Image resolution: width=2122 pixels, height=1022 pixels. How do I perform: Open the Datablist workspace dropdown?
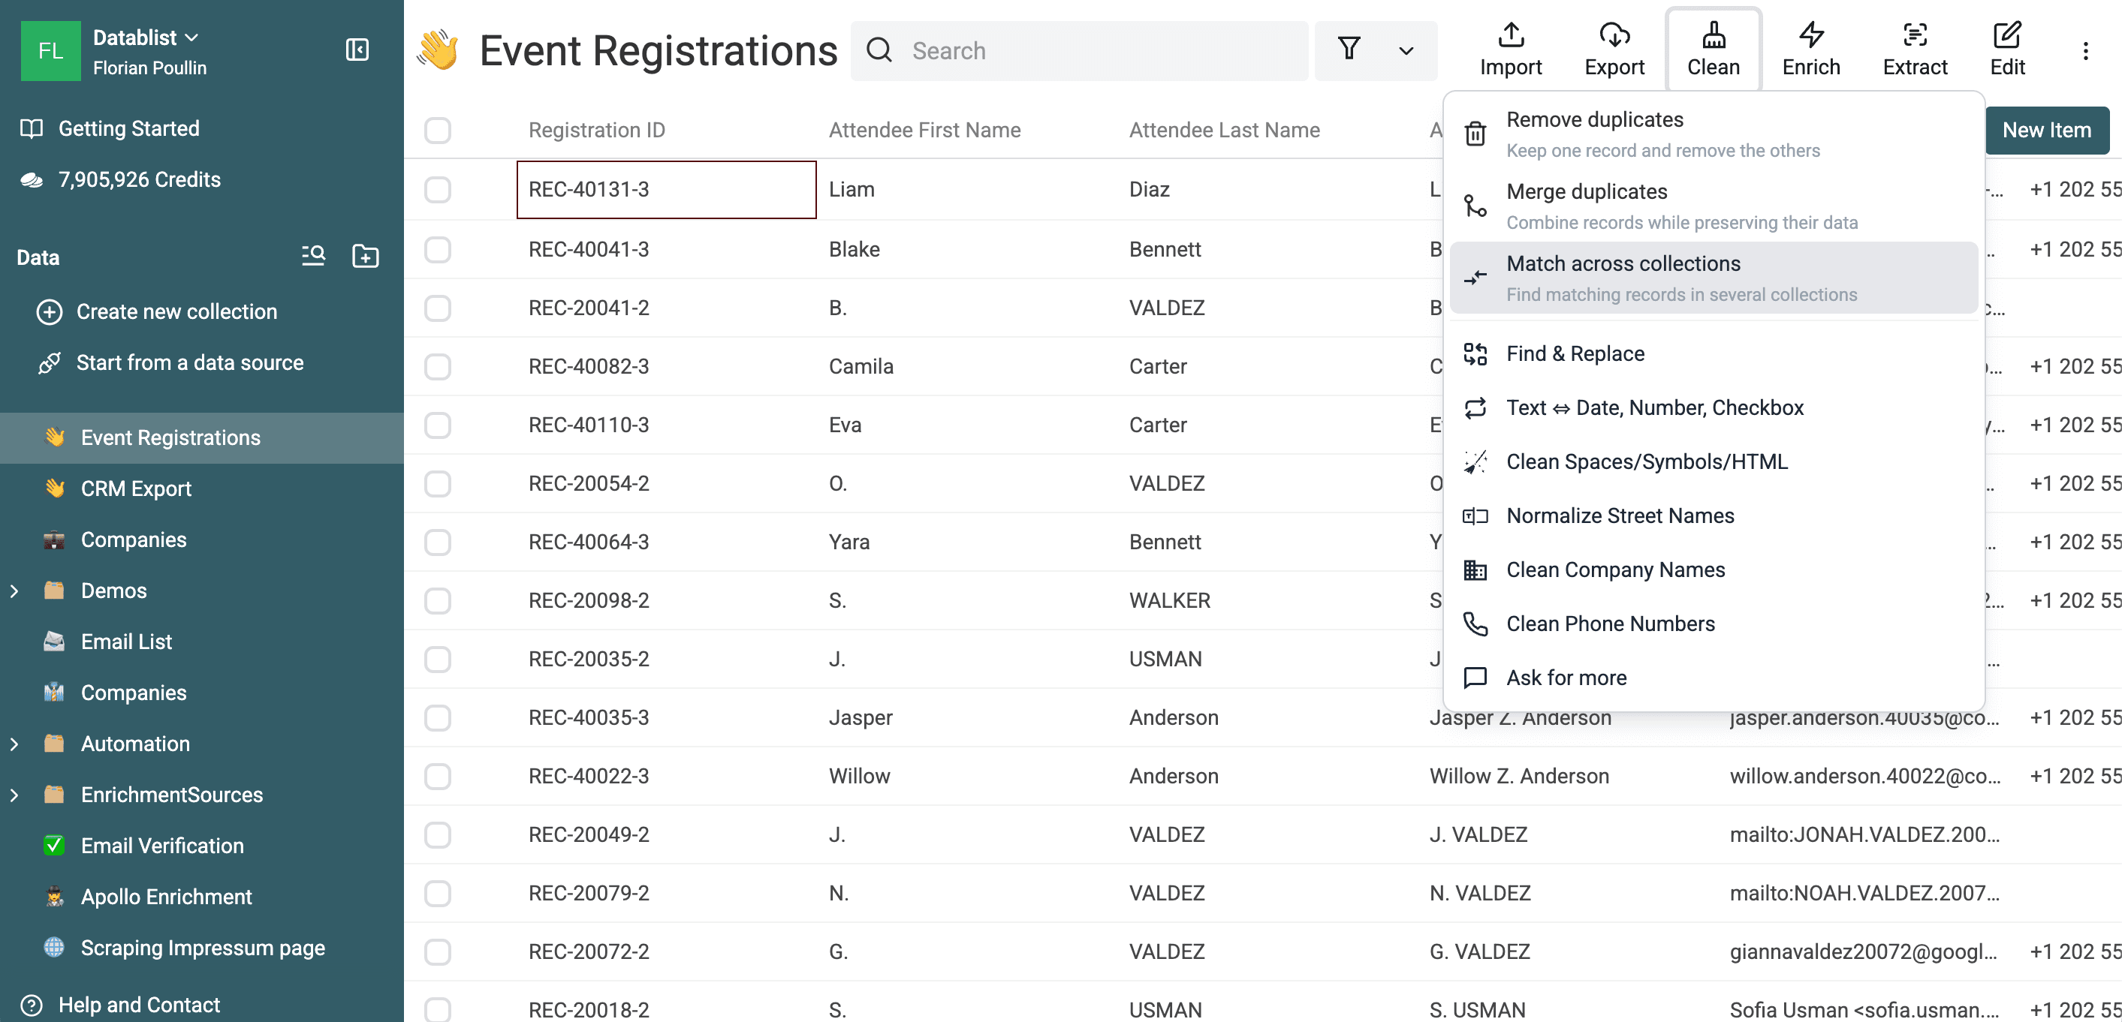146,38
